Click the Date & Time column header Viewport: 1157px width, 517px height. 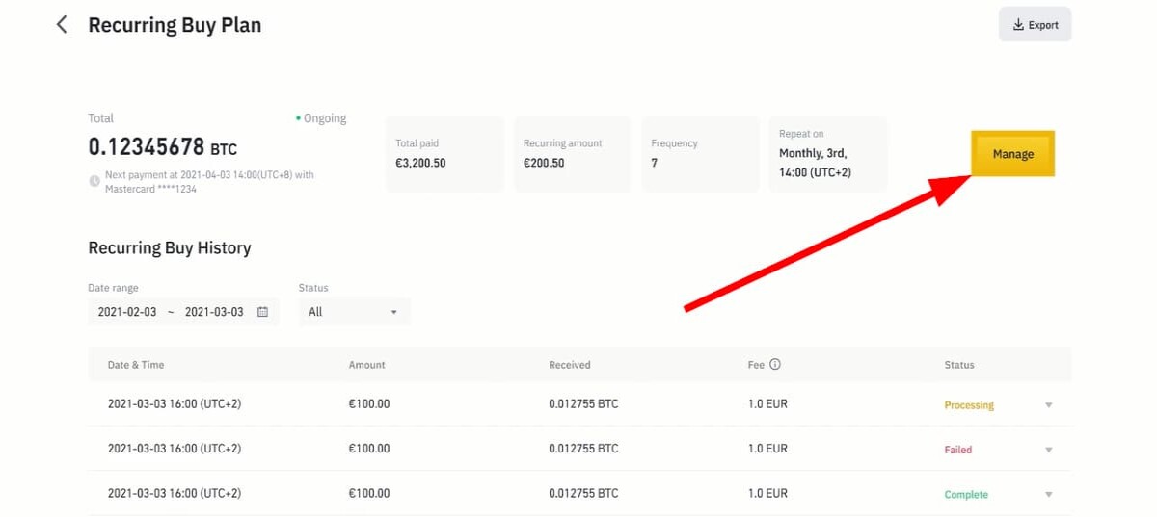click(x=136, y=365)
